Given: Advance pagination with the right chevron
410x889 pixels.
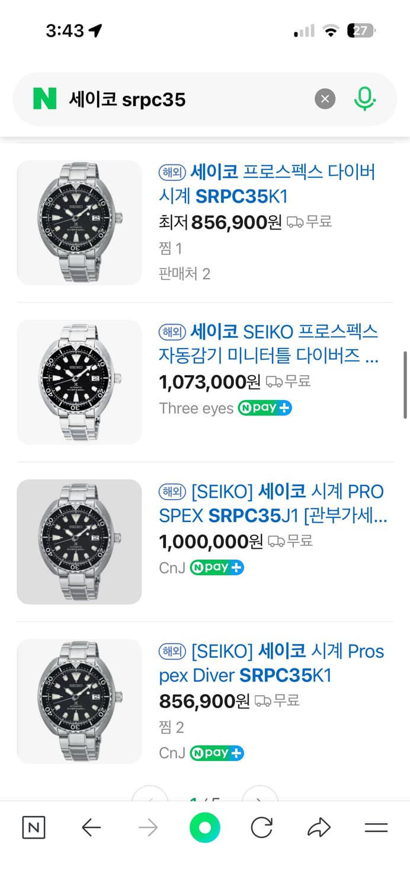Looking at the screenshot, I should (x=260, y=795).
